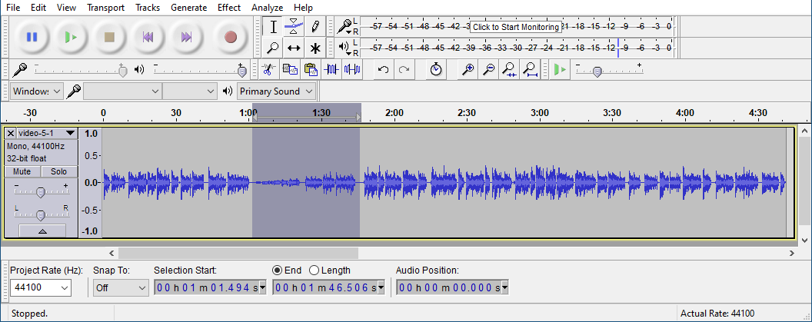
Task: Click the Zoom In magnifier icon
Action: coord(468,69)
